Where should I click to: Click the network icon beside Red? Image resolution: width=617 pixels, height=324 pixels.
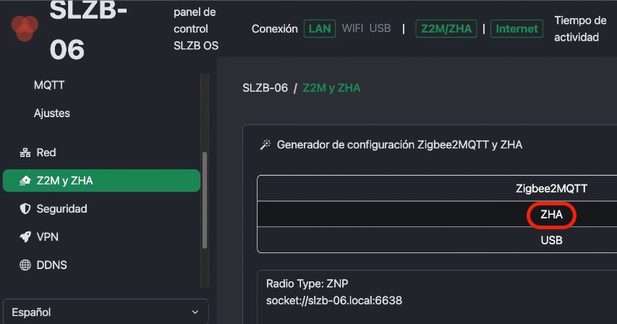tap(25, 153)
